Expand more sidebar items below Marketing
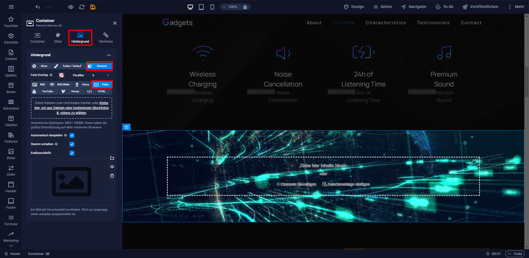The width and height of the screenshot is (529, 258). (11, 246)
